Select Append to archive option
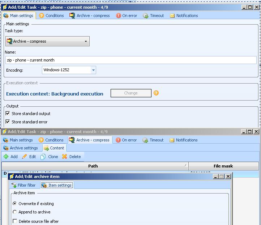 coord(15,212)
